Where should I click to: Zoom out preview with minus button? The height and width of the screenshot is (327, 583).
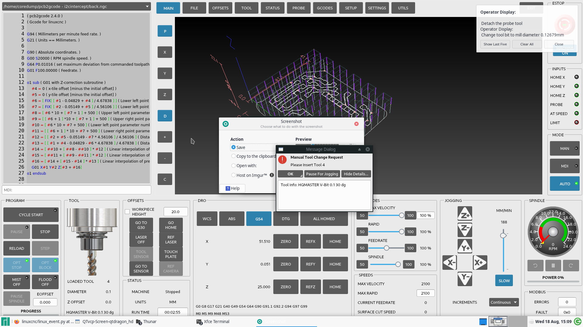[x=165, y=158]
